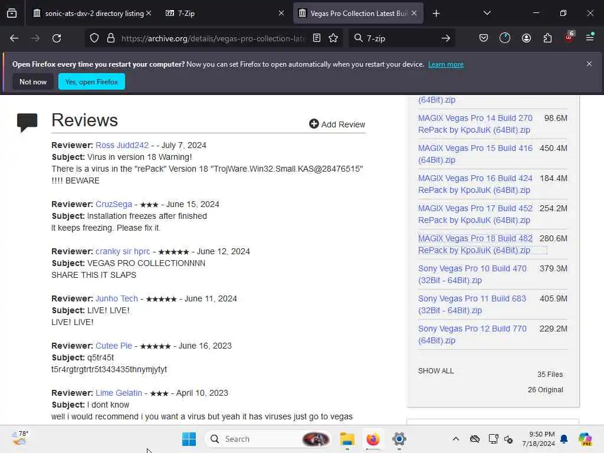
Task: Open the Learn more link
Action: [x=446, y=64]
